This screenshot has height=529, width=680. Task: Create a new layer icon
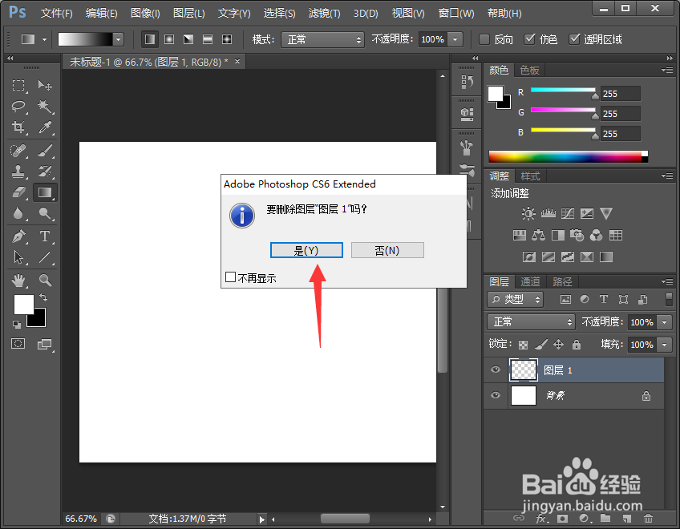point(626,518)
